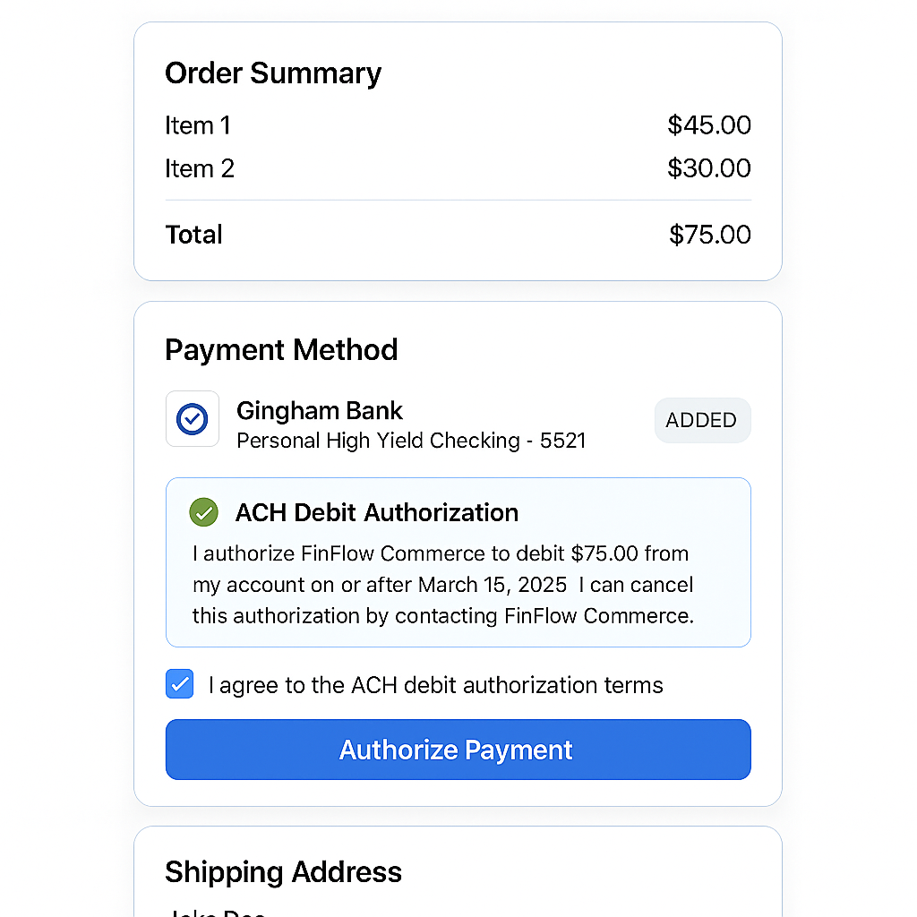This screenshot has height=917, width=917.
Task: Click Personal High Yield Checking - 5521 text
Action: coord(411,441)
